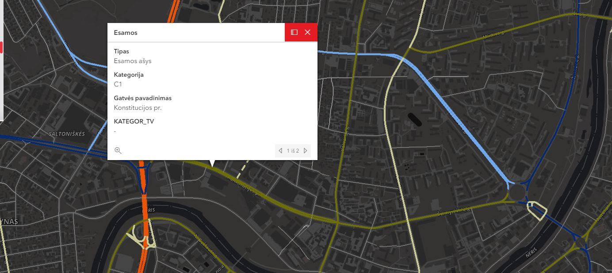Zoom to the selected feature with the magnifier icon

click(118, 150)
